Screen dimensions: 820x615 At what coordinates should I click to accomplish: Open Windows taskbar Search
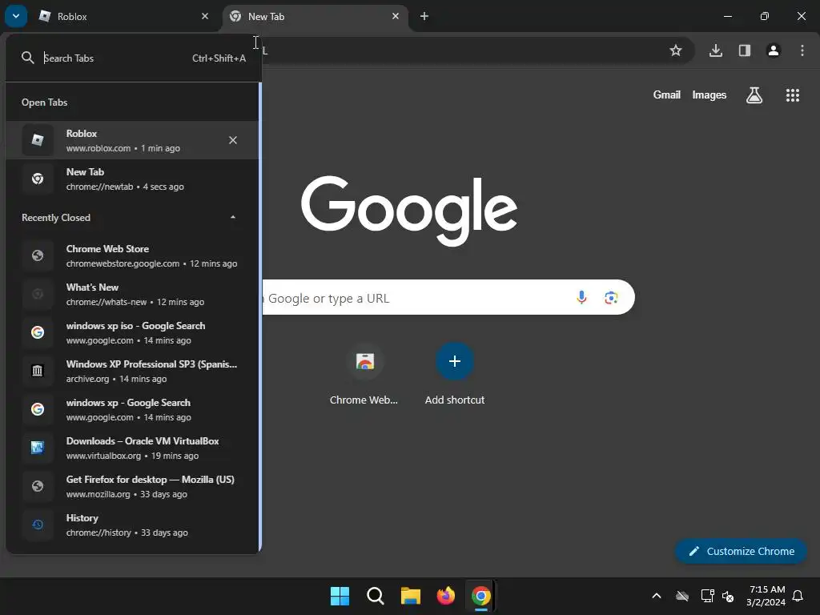(376, 596)
